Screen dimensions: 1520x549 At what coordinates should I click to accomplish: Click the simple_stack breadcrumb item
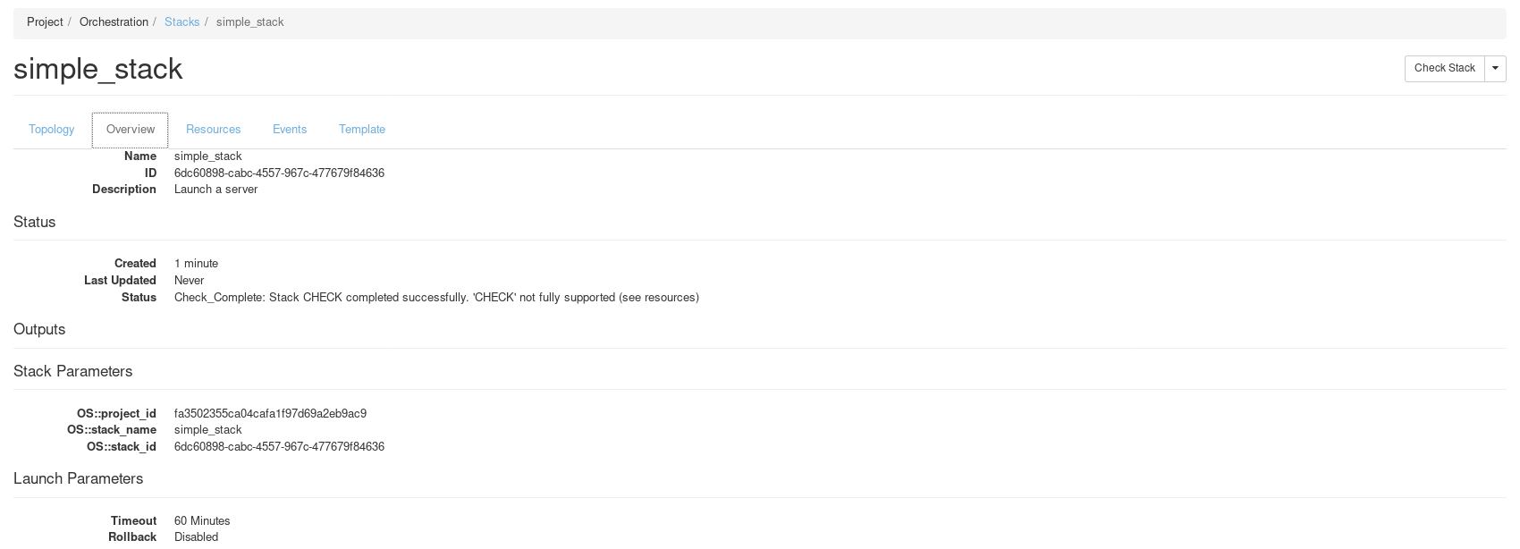249,22
